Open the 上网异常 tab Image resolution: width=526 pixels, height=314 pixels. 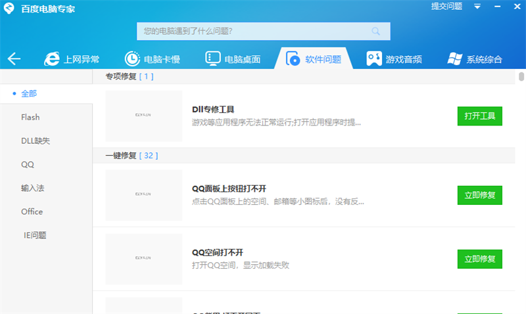(72, 58)
